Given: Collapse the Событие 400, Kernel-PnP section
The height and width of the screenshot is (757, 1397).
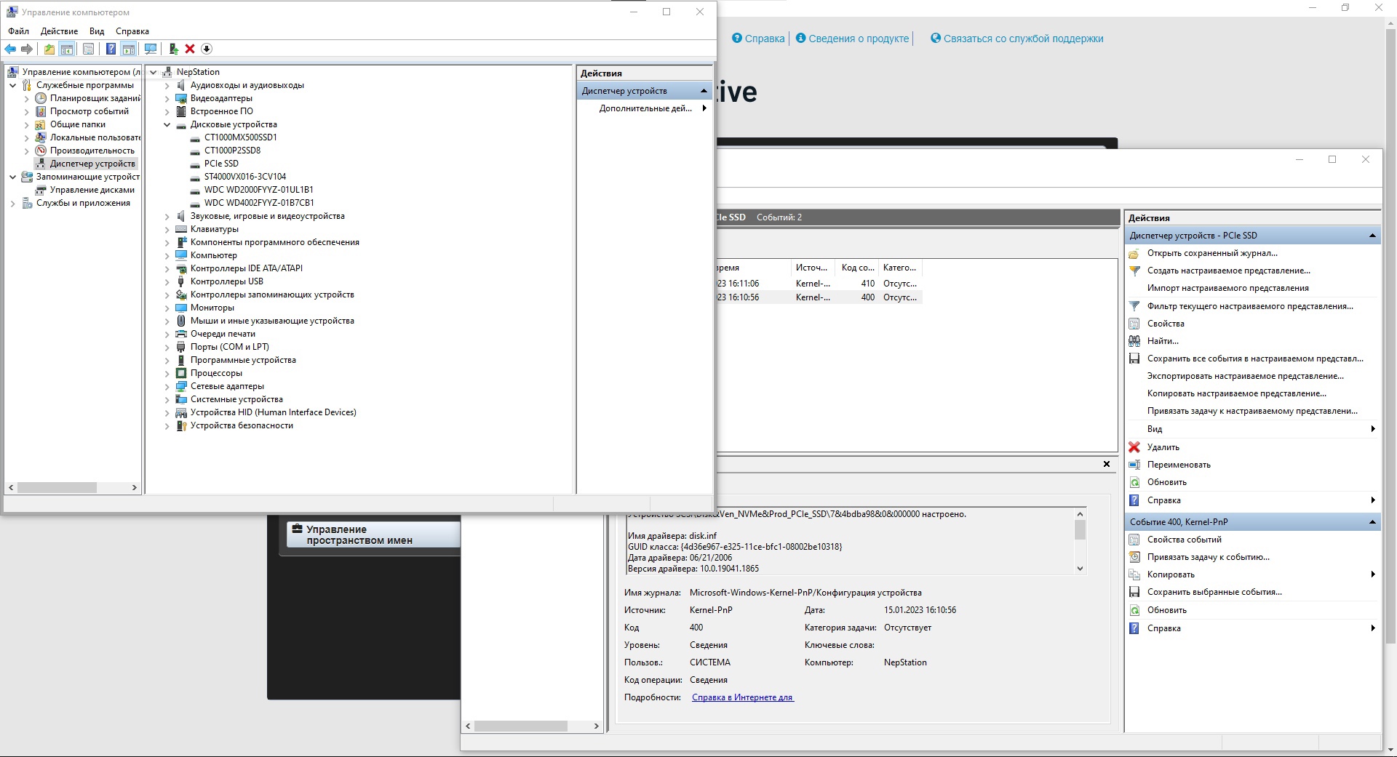Looking at the screenshot, I should pyautogui.click(x=1372, y=522).
